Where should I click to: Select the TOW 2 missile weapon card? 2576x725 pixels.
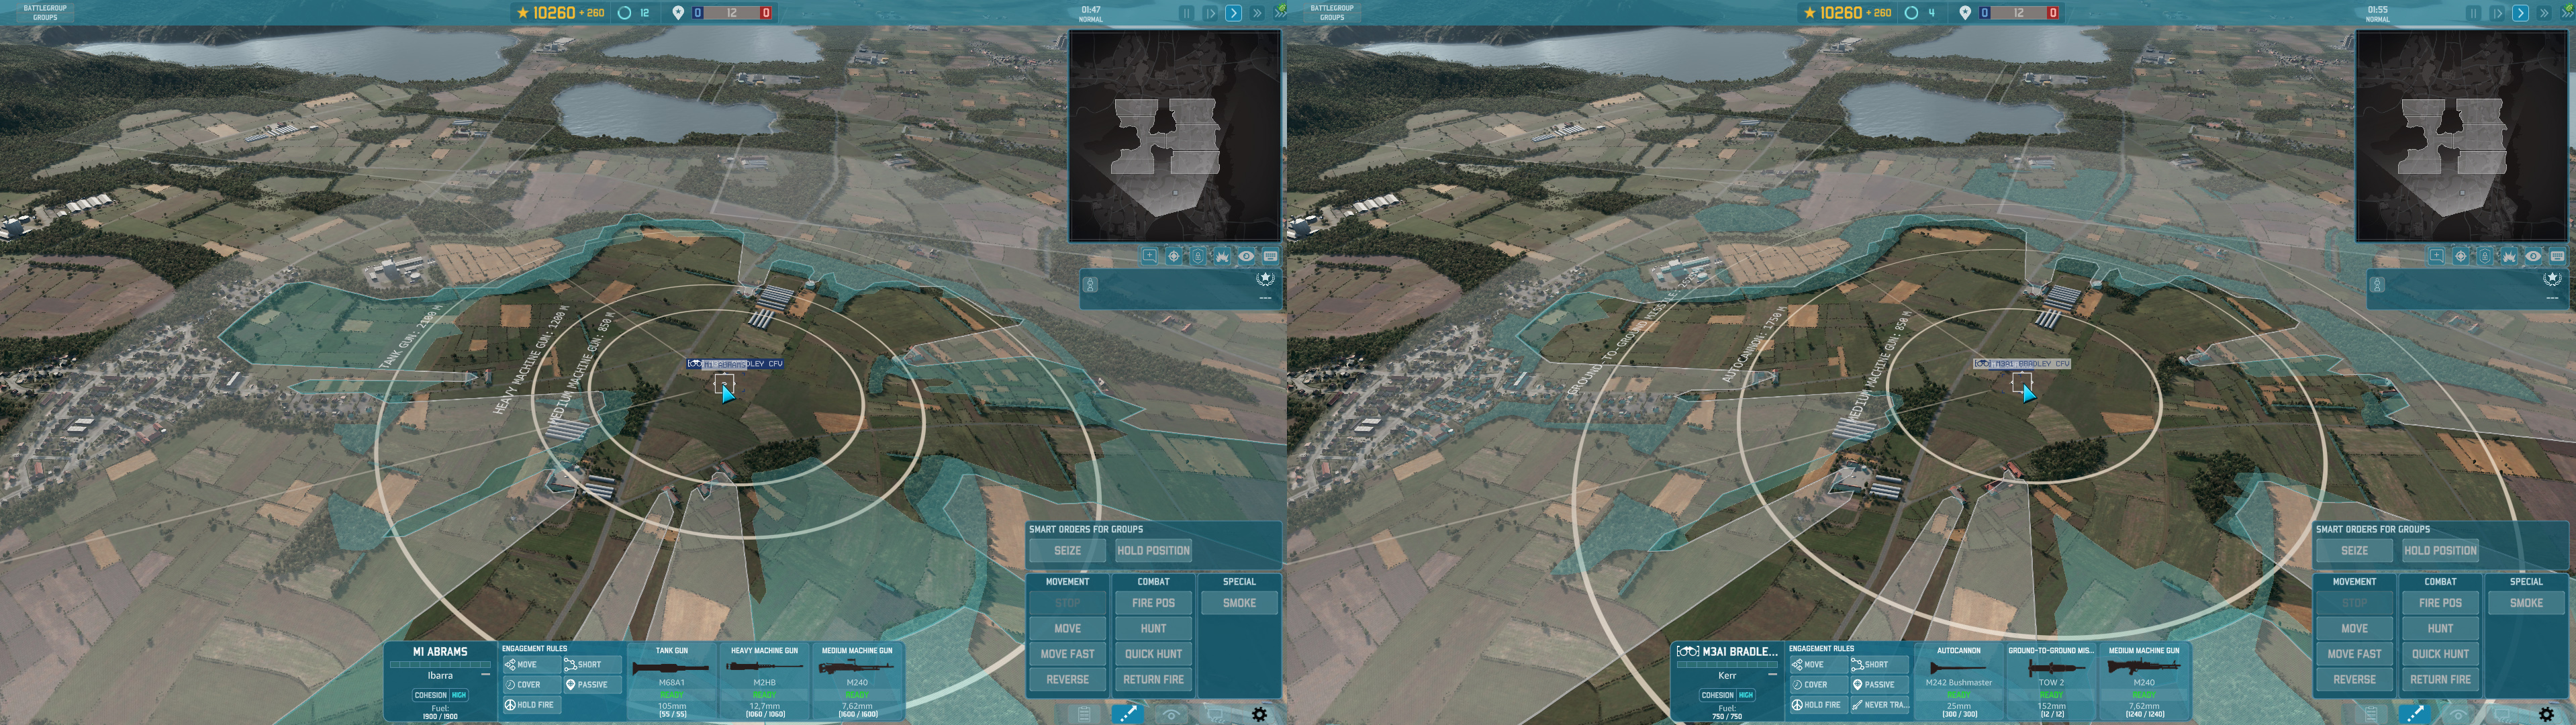point(2051,681)
